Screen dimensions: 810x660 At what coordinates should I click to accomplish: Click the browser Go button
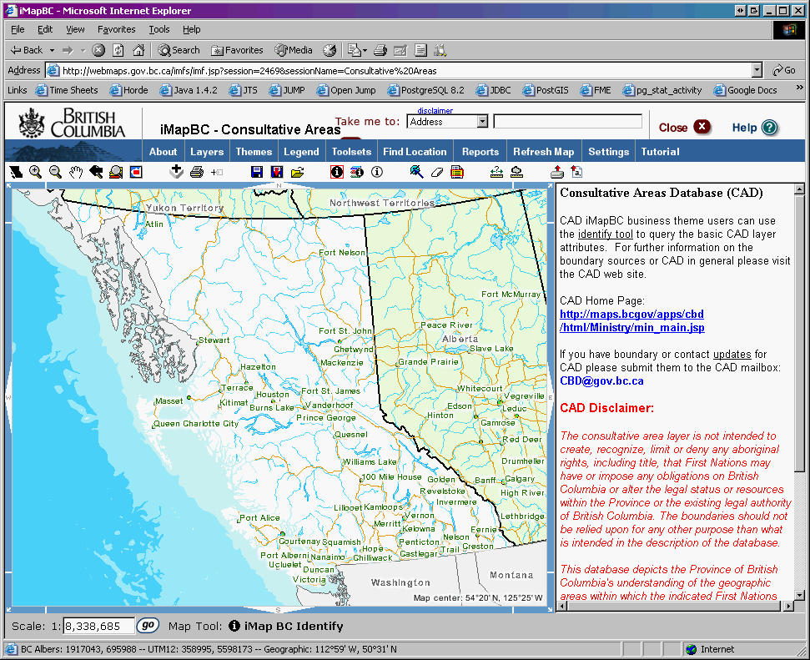pos(783,70)
